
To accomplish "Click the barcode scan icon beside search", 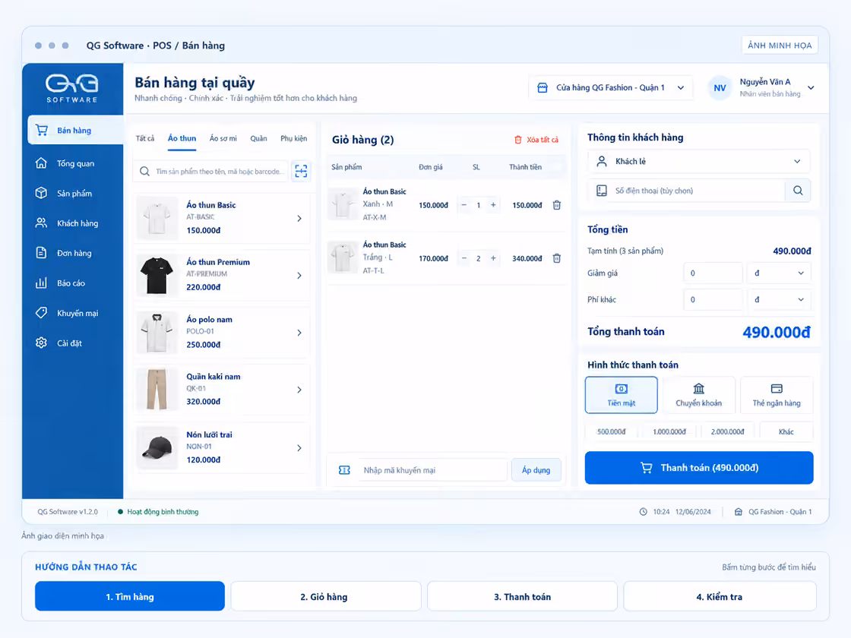I will click(x=301, y=171).
